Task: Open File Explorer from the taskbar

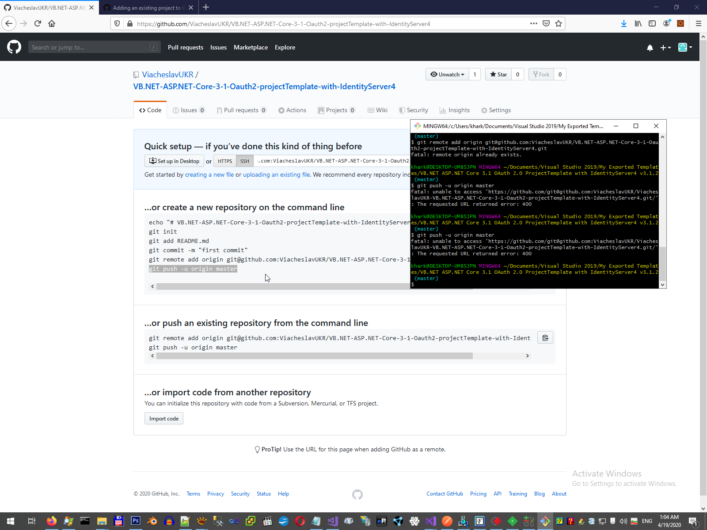Action: [102, 521]
